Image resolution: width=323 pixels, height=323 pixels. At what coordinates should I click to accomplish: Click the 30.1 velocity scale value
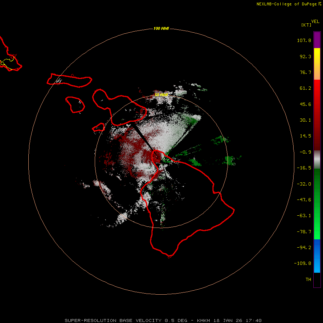[x=305, y=120]
